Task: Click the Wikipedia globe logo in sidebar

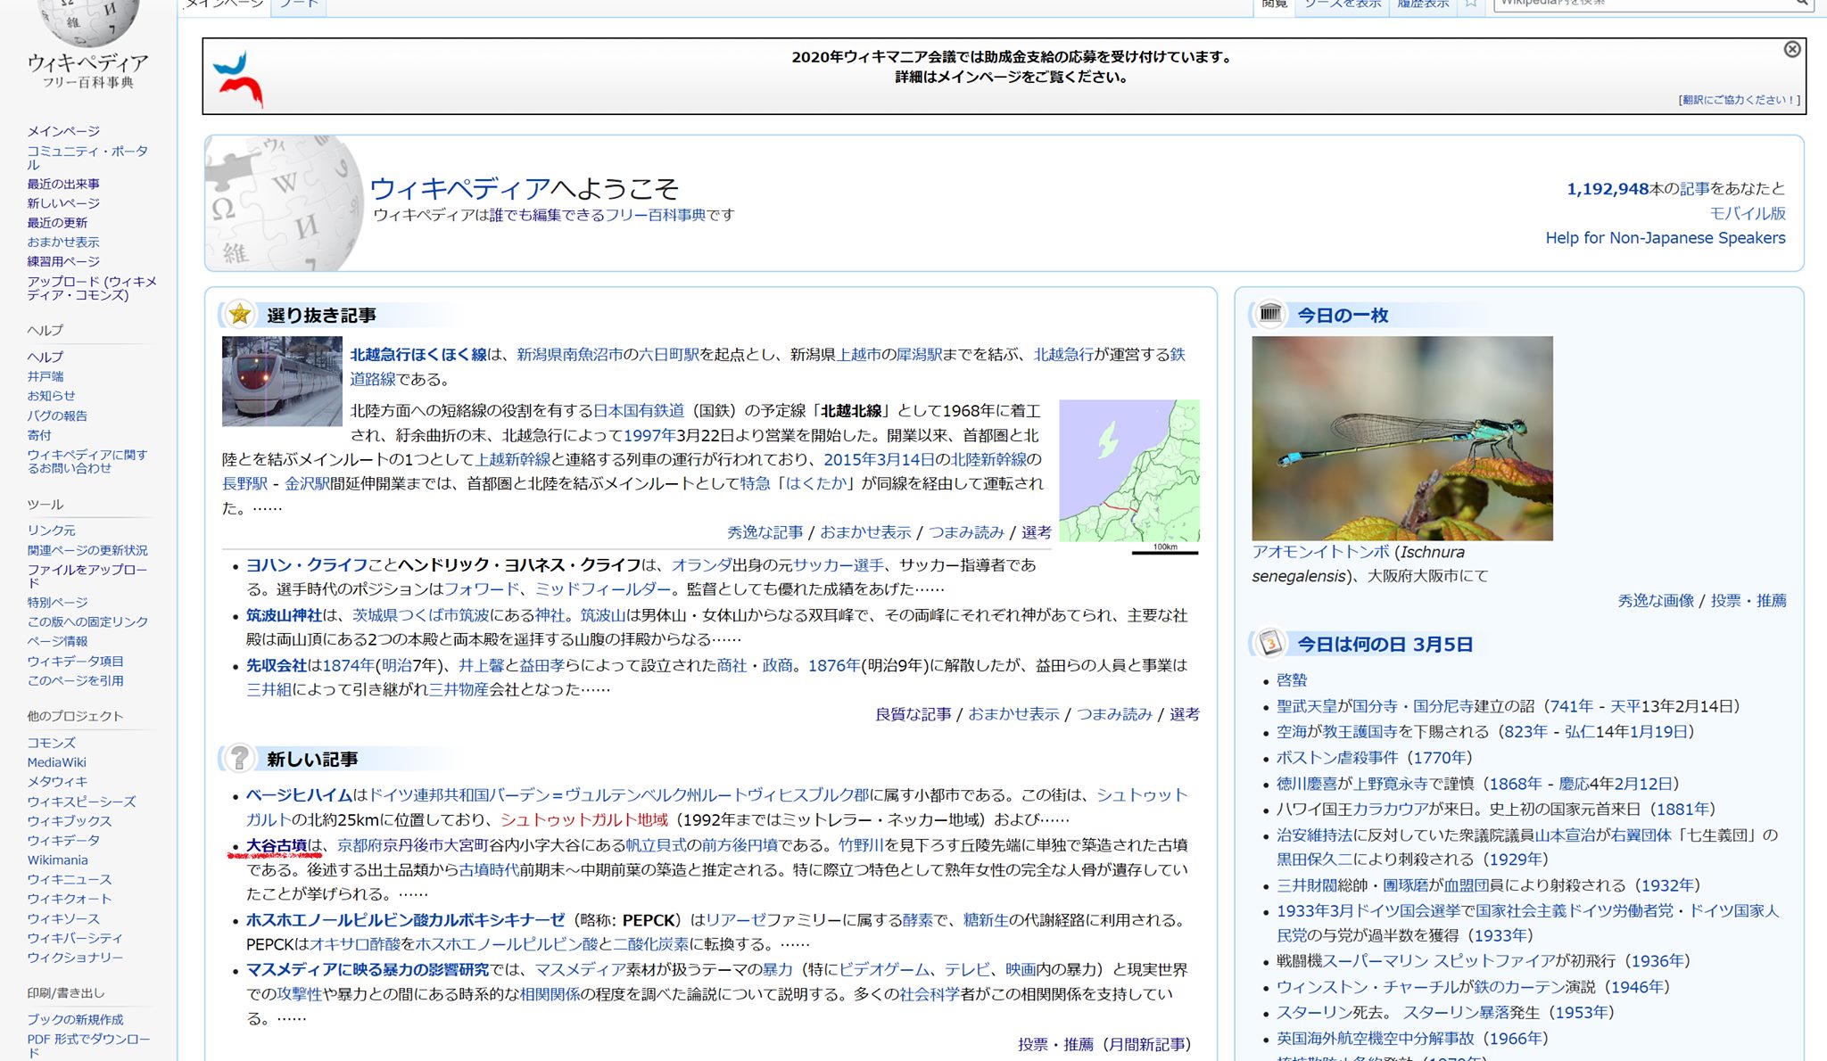Action: click(x=88, y=22)
